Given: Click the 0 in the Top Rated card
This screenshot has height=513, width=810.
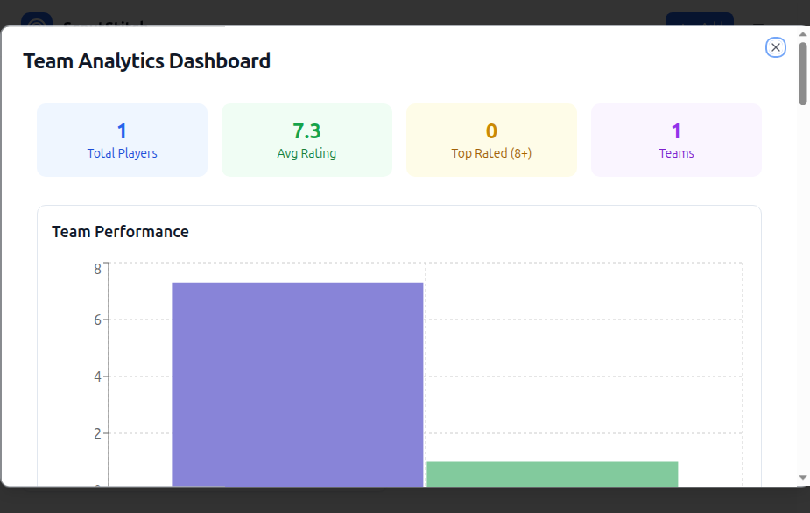Looking at the screenshot, I should [x=491, y=130].
